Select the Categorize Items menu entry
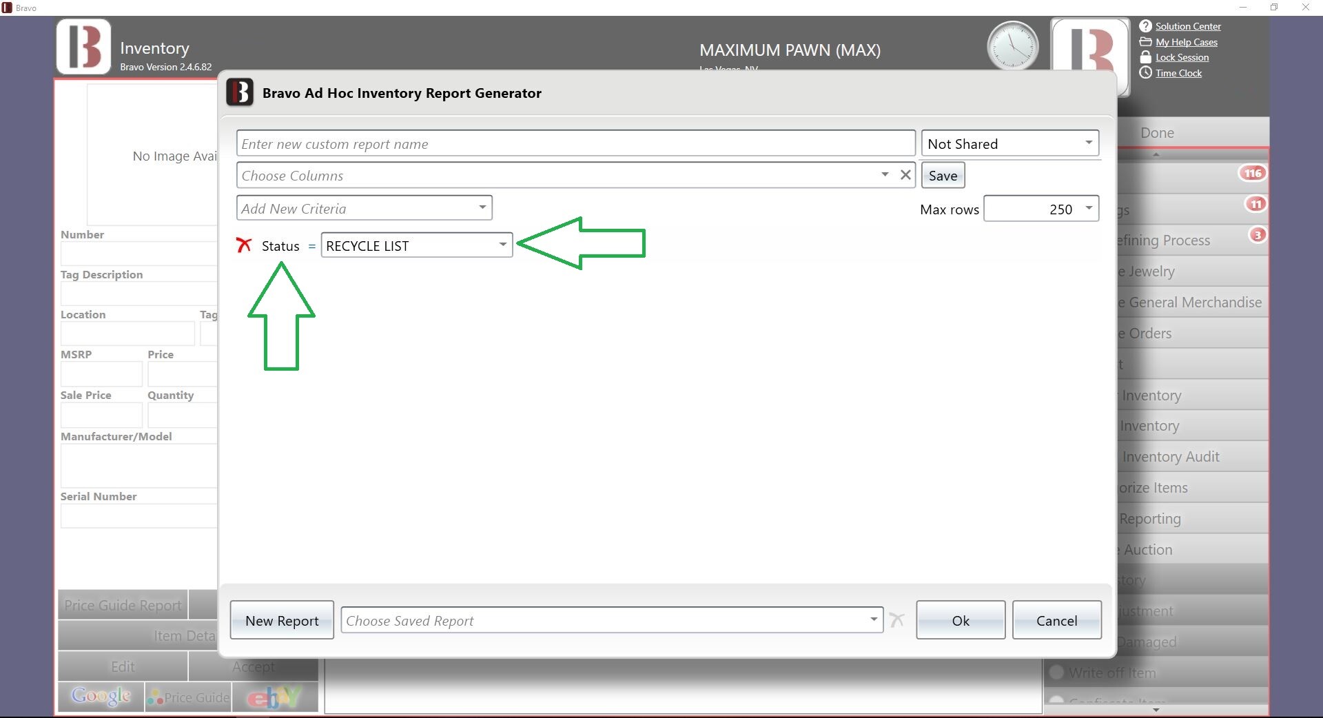Image resolution: width=1323 pixels, height=718 pixels. click(x=1192, y=487)
